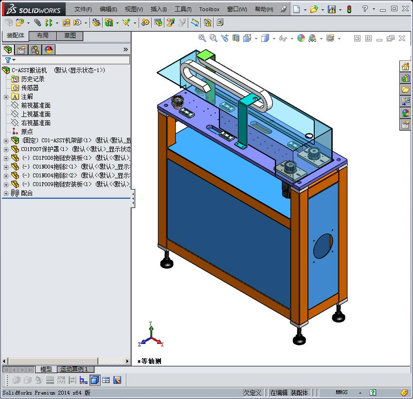The height and width of the screenshot is (399, 413).
Task: Open the PropertyManager tab icon
Action: tap(21, 50)
